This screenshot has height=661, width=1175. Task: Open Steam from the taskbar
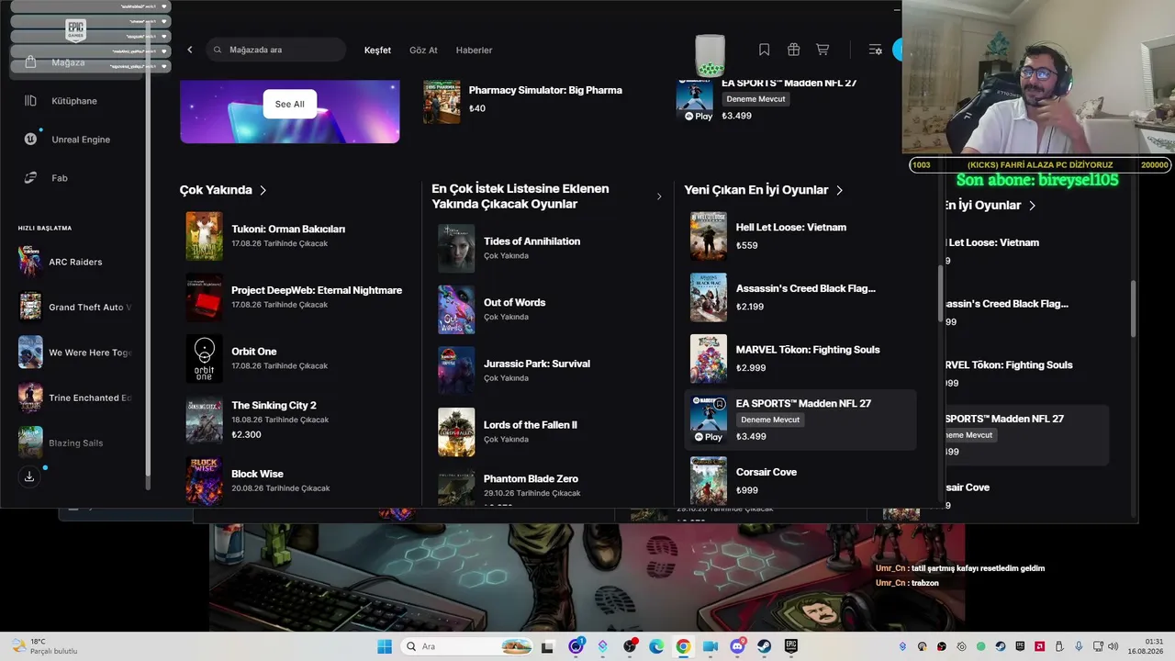pos(764,646)
